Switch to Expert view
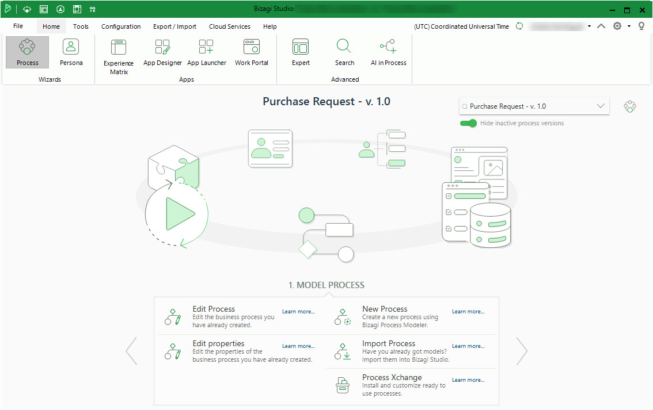This screenshot has width=653, height=410. click(301, 52)
